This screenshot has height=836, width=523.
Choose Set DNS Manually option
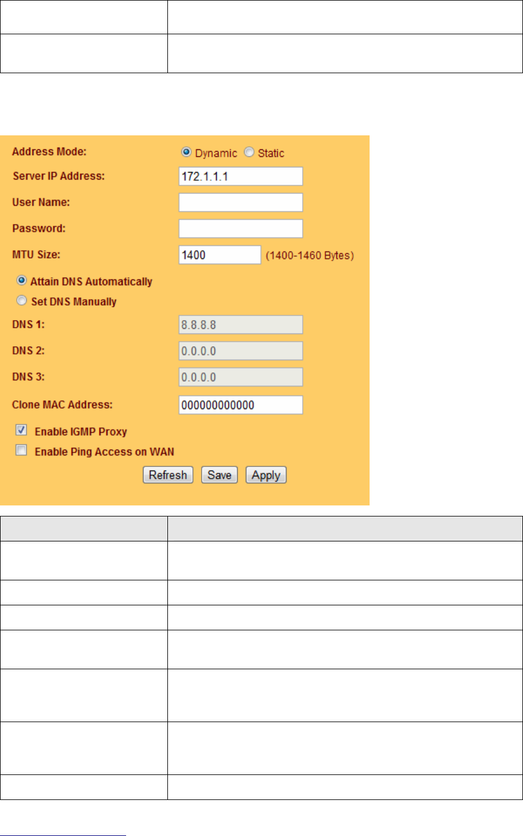coord(22,301)
